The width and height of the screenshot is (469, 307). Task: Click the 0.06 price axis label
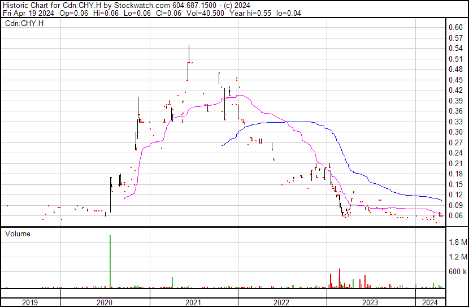tap(456, 216)
